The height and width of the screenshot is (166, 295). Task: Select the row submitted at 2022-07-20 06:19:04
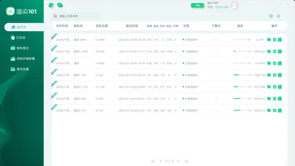point(169,63)
